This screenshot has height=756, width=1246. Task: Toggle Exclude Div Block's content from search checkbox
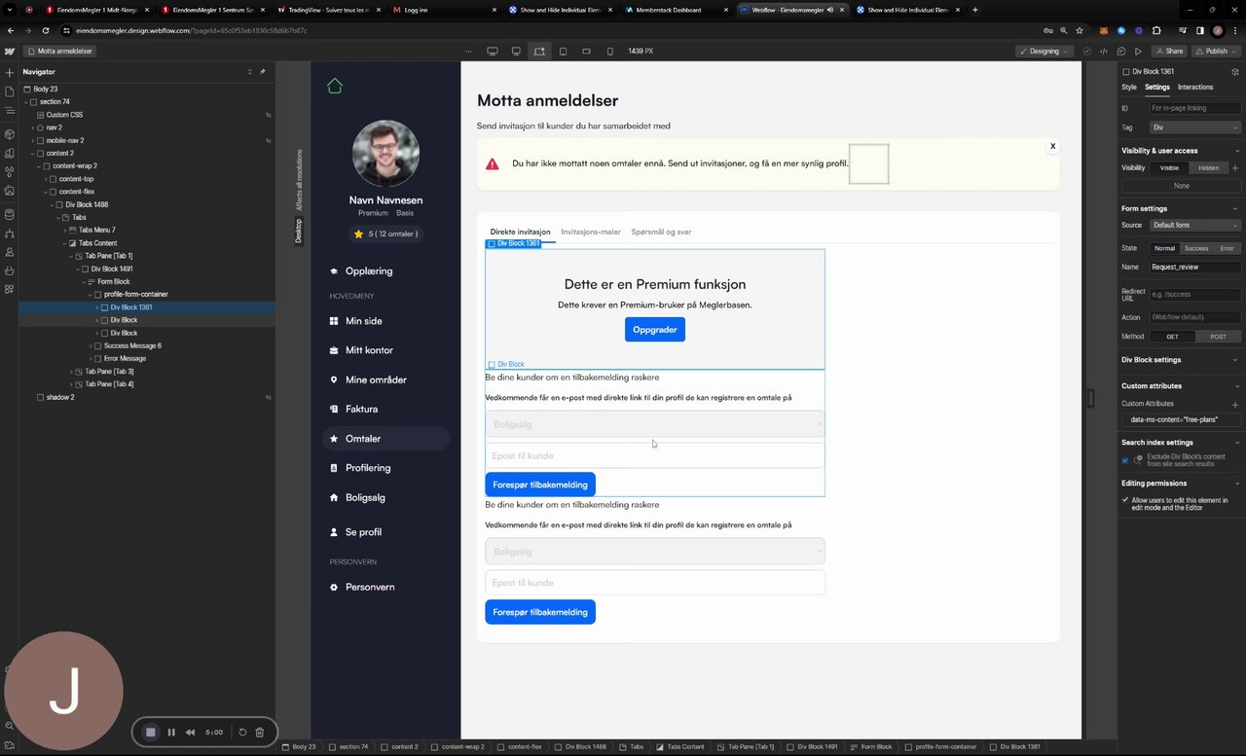1125,460
